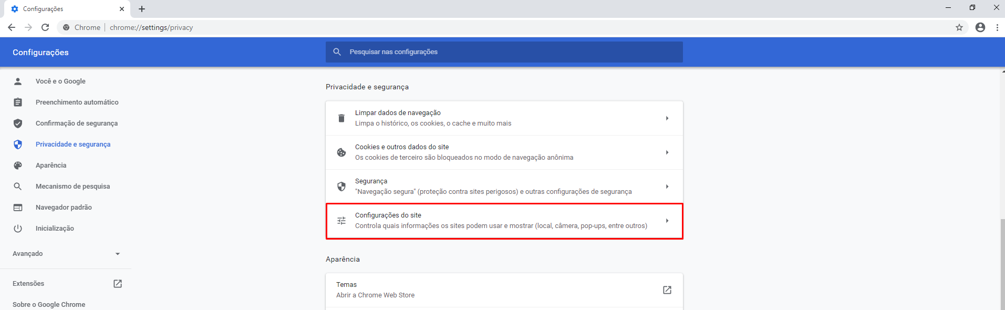
Task: Open the profile account icon
Action: (x=980, y=27)
